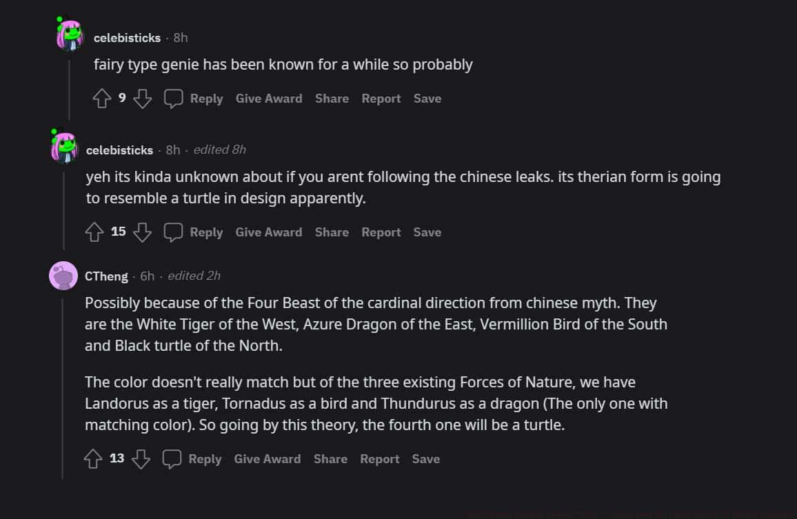Screen dimensions: 797x519
Task: Click comment bubble icon on fairy genie comment
Action: [173, 99]
